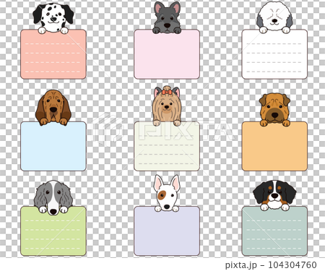Select the lavender blank note card
This screenshot has height=271, width=325.
[x=167, y=231]
